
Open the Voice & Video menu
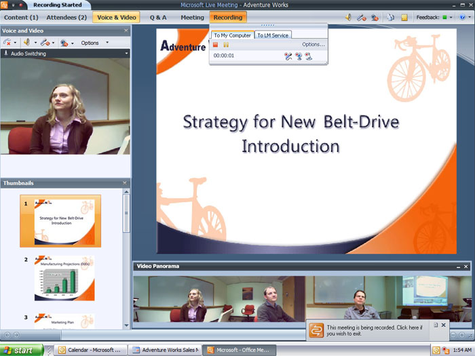(x=116, y=18)
